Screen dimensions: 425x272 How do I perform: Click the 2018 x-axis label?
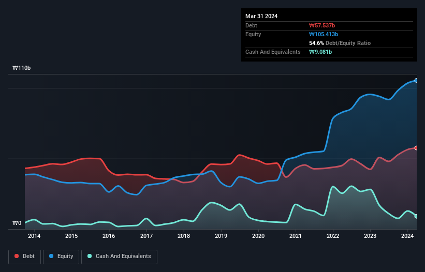click(x=184, y=236)
